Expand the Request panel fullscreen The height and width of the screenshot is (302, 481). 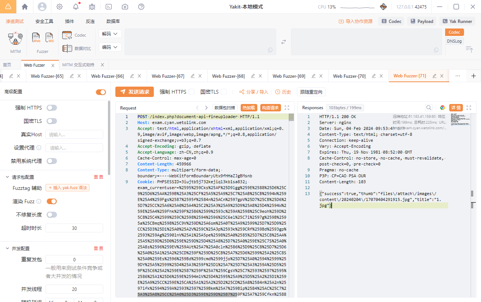coord(287,108)
